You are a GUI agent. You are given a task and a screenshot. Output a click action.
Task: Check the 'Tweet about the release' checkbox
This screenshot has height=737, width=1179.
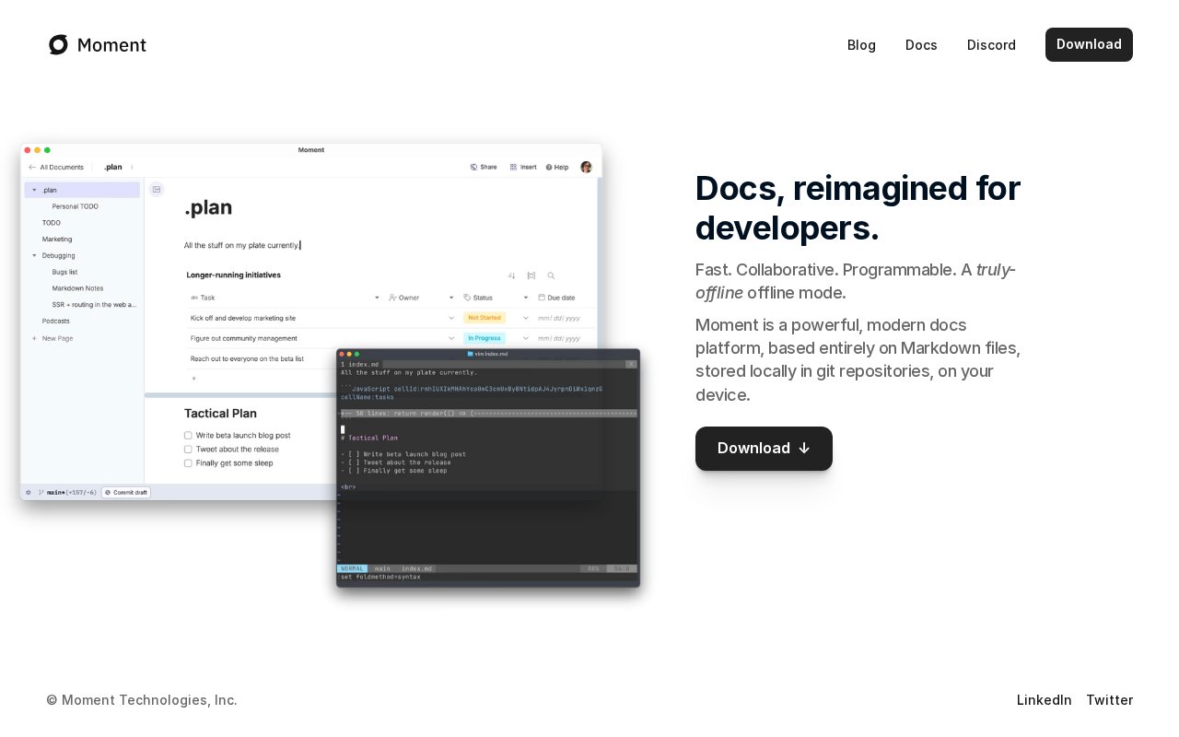188,449
